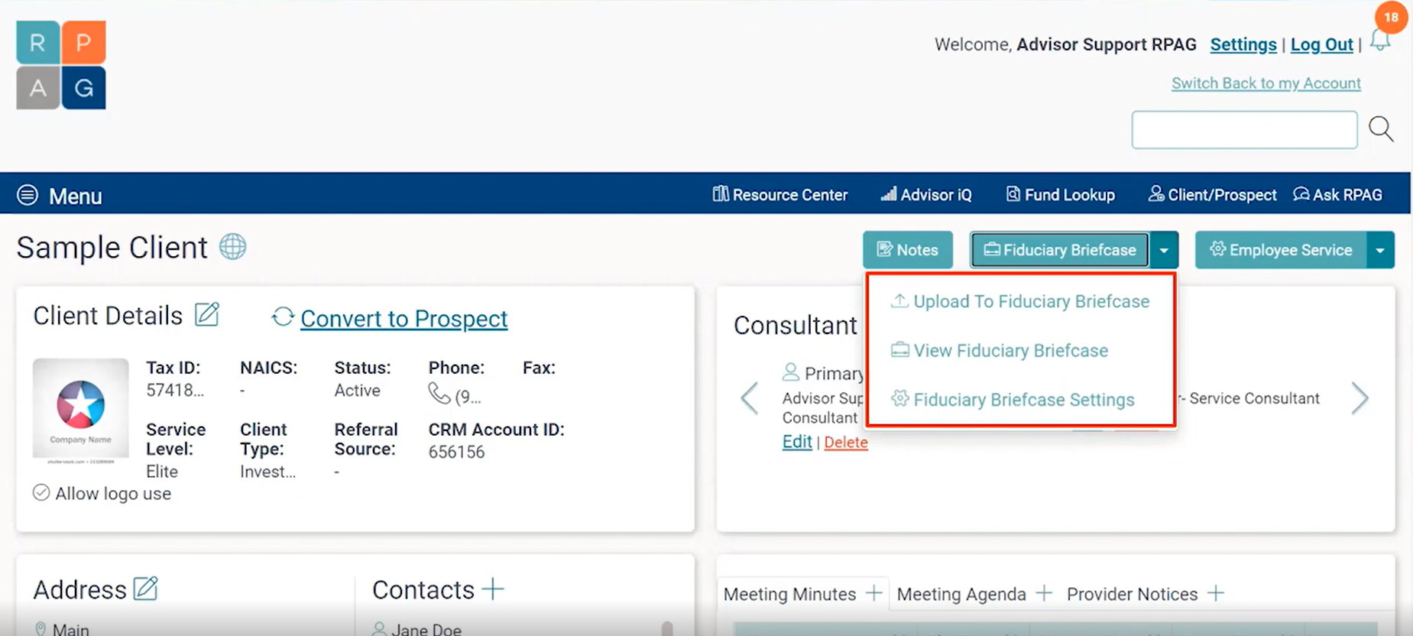Click the globe icon beside Sample Client
The width and height of the screenshot is (1413, 636).
[x=233, y=247]
